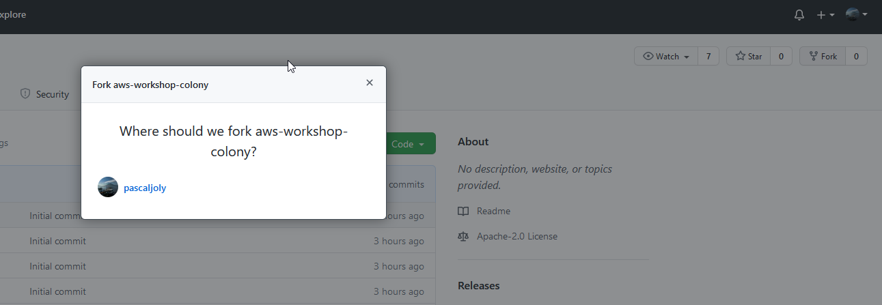Close the Fork aws-workshop-colony dialog
882x305 pixels.
coord(370,83)
